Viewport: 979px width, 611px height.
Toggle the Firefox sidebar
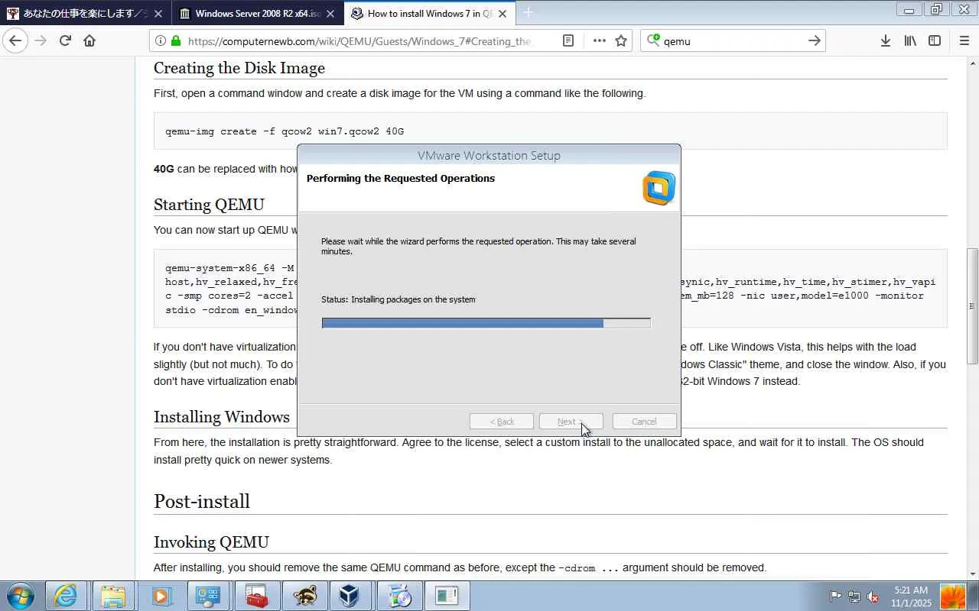point(935,41)
